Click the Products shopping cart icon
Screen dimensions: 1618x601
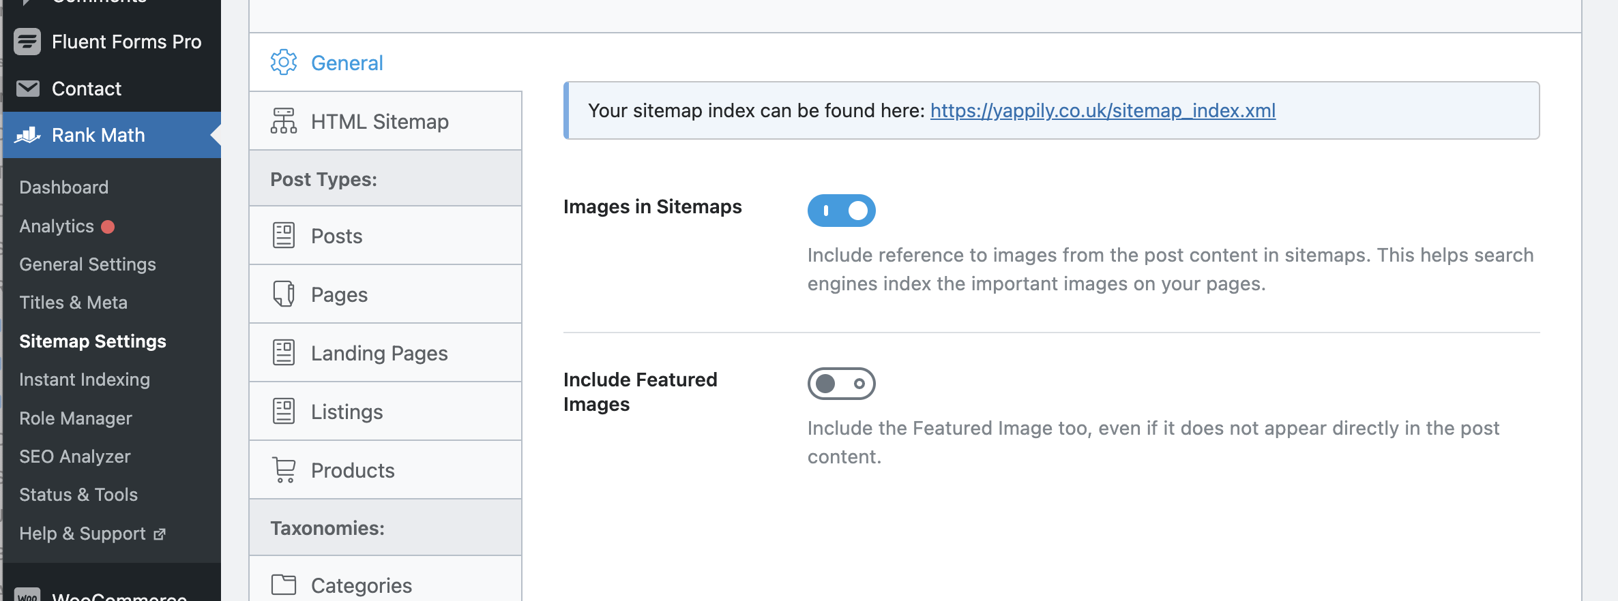(x=283, y=470)
